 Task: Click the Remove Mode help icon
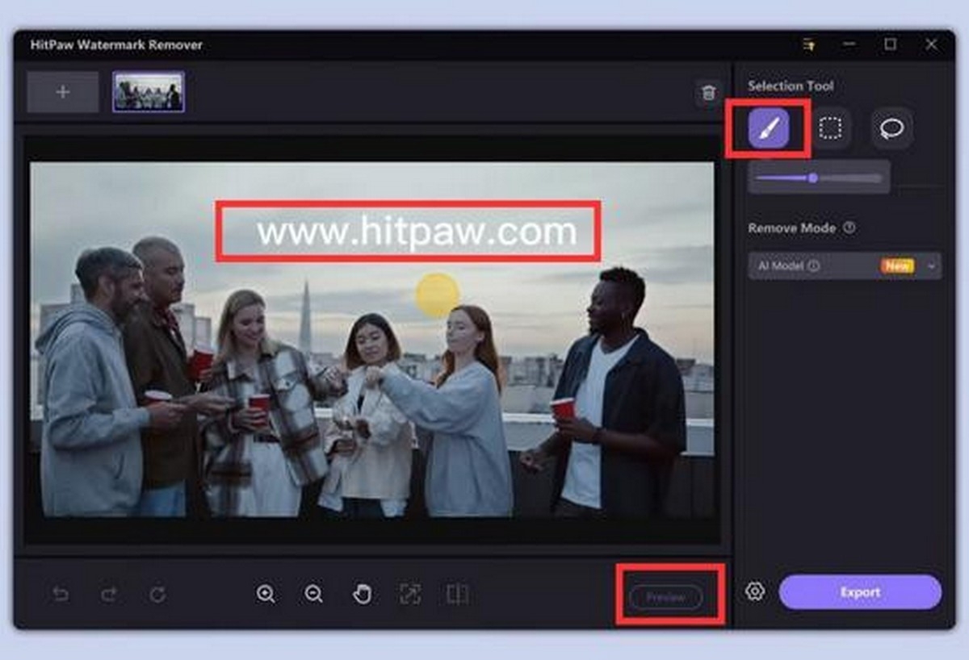click(x=849, y=228)
